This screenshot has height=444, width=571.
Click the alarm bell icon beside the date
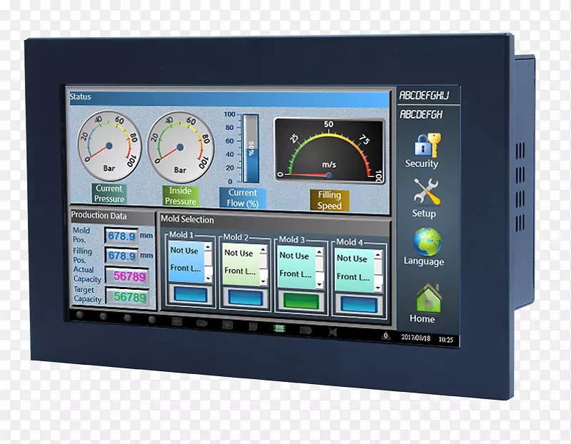tap(385, 336)
